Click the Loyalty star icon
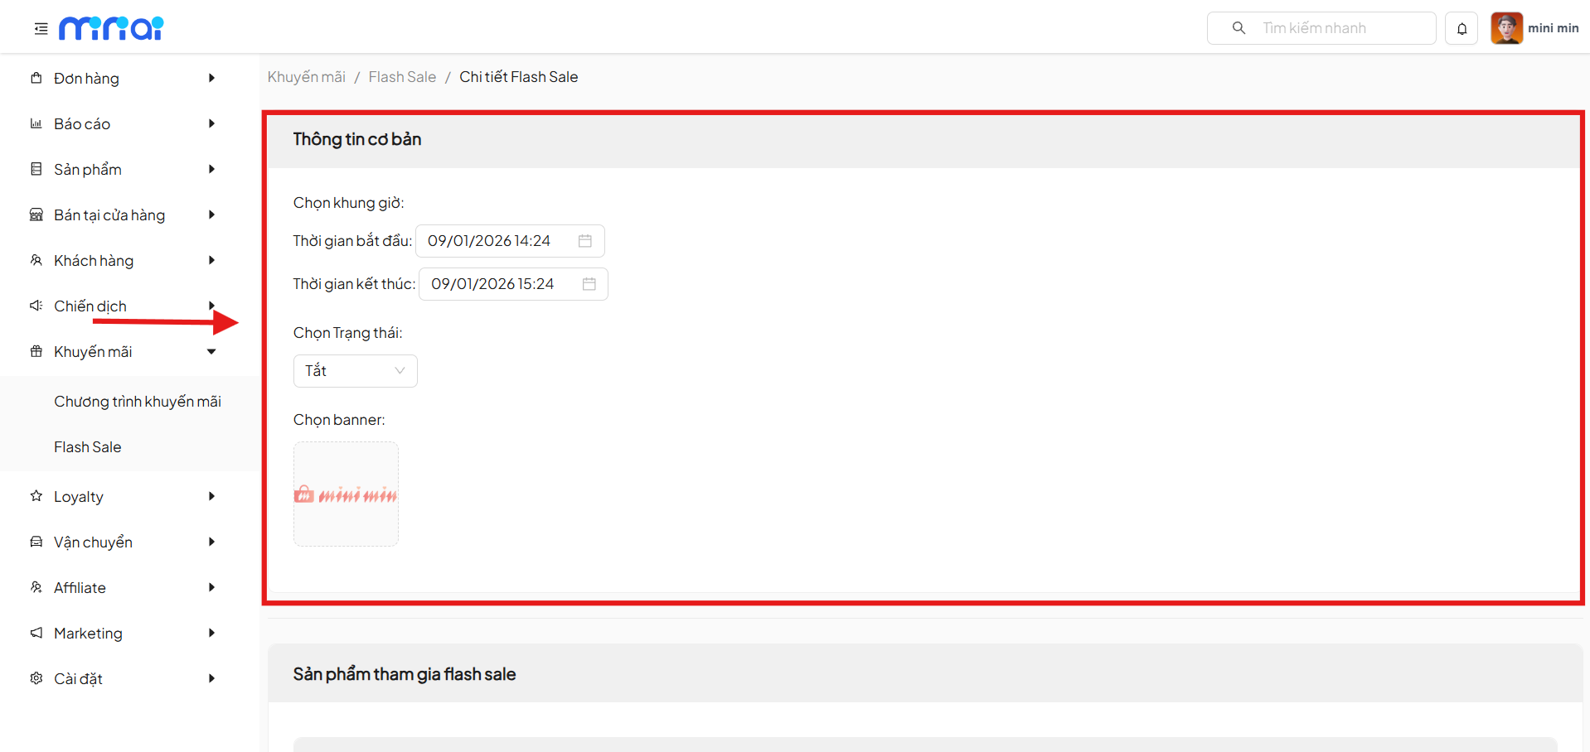This screenshot has height=752, width=1590. [36, 496]
